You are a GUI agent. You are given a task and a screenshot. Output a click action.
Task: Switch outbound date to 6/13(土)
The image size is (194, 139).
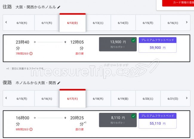(98, 23)
